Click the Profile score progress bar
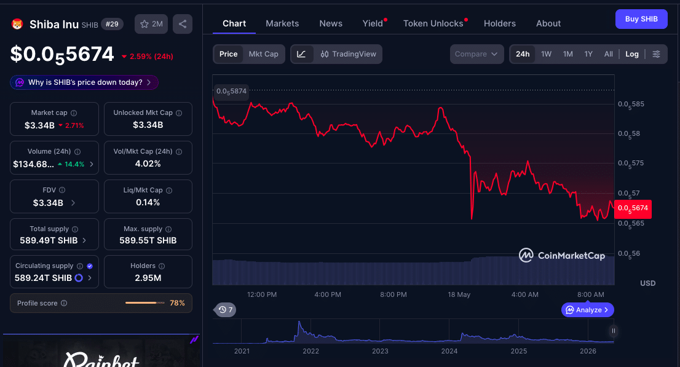 (145, 303)
